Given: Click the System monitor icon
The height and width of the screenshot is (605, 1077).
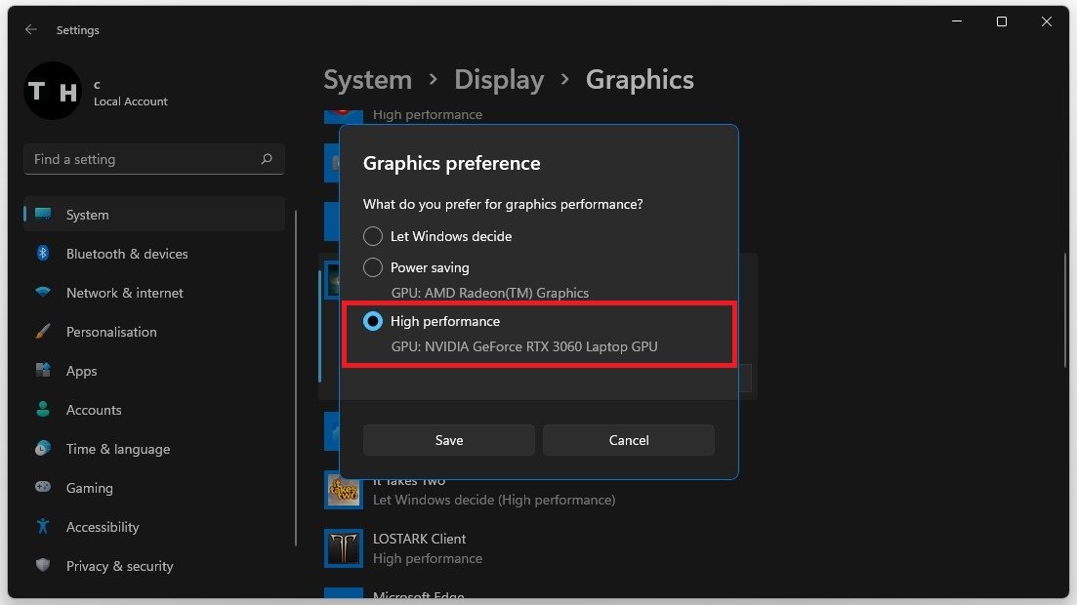Looking at the screenshot, I should (x=43, y=214).
